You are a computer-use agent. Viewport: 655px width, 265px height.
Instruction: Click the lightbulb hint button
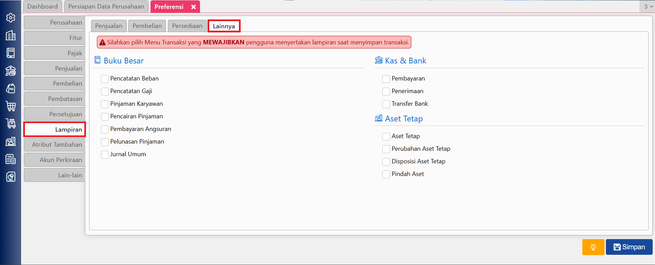click(x=593, y=247)
